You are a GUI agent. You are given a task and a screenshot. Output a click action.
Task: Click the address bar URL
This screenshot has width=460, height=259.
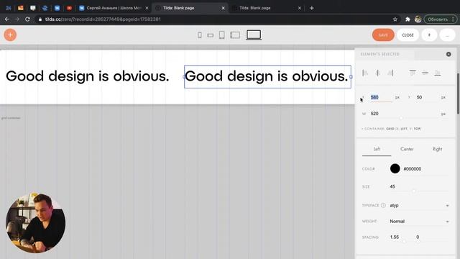coord(103,19)
